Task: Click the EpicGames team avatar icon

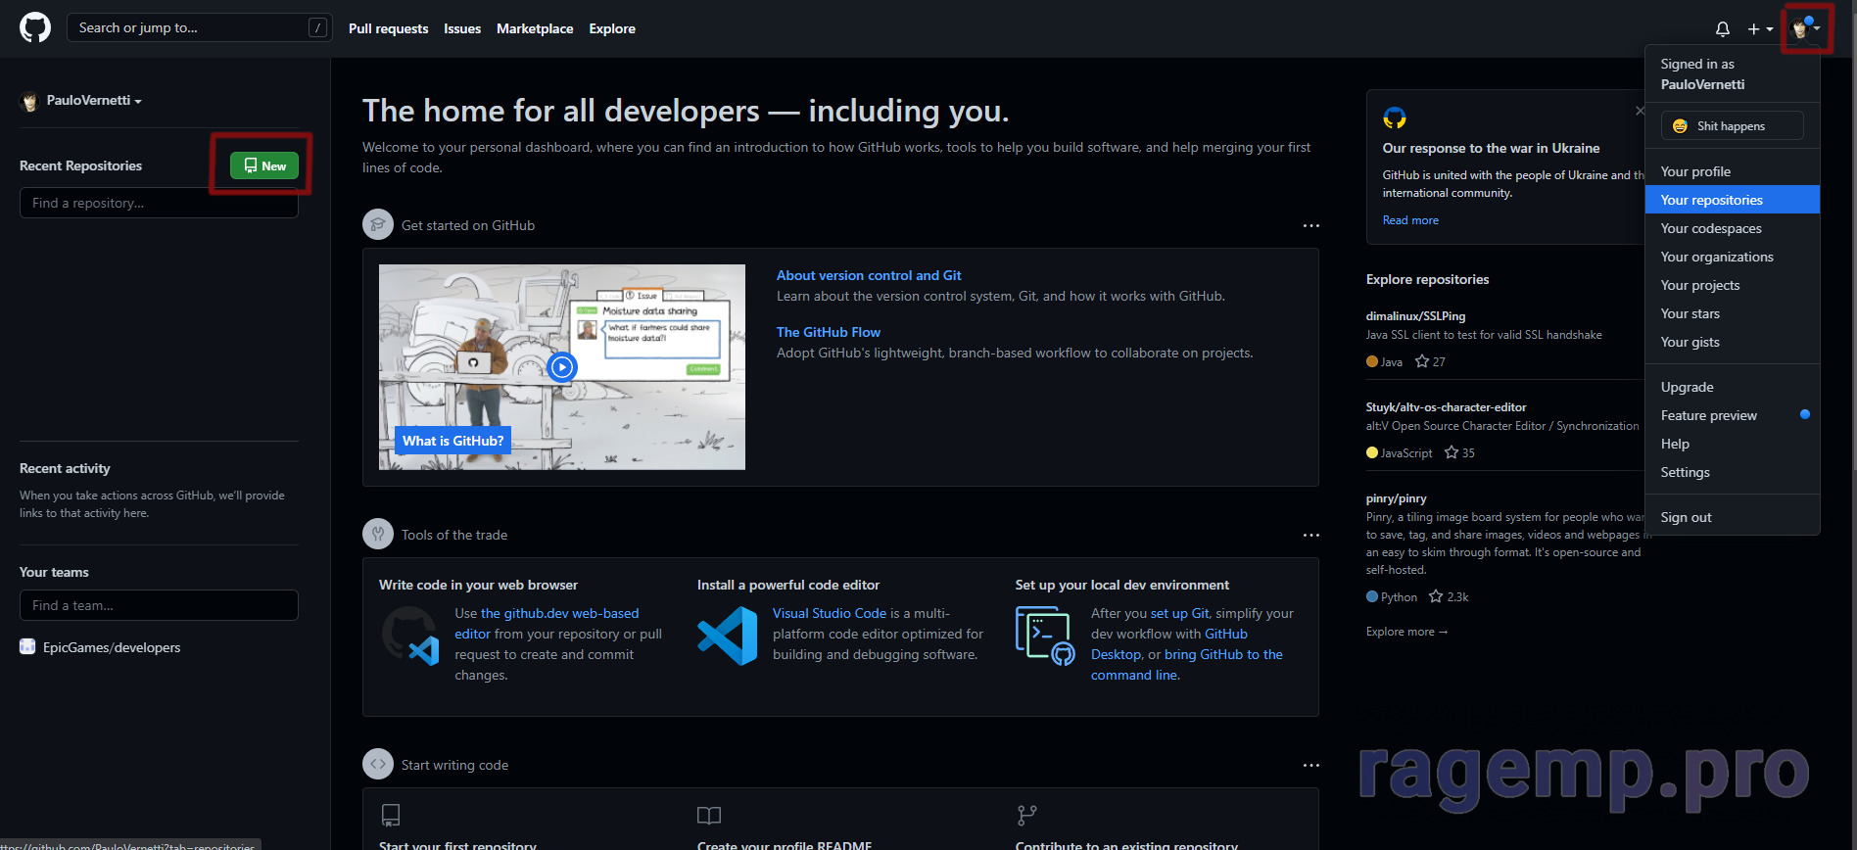Action: (27, 646)
